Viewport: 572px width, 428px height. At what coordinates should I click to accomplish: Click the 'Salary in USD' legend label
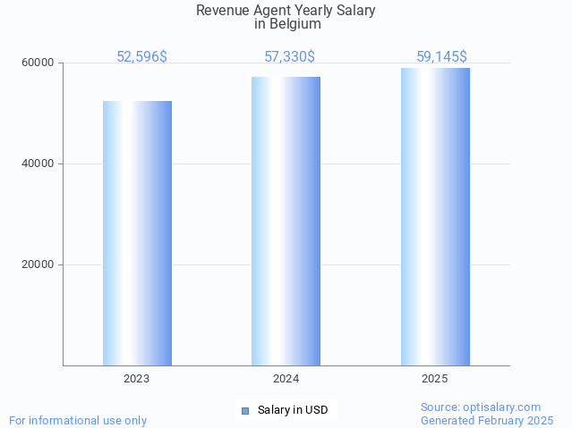(293, 410)
